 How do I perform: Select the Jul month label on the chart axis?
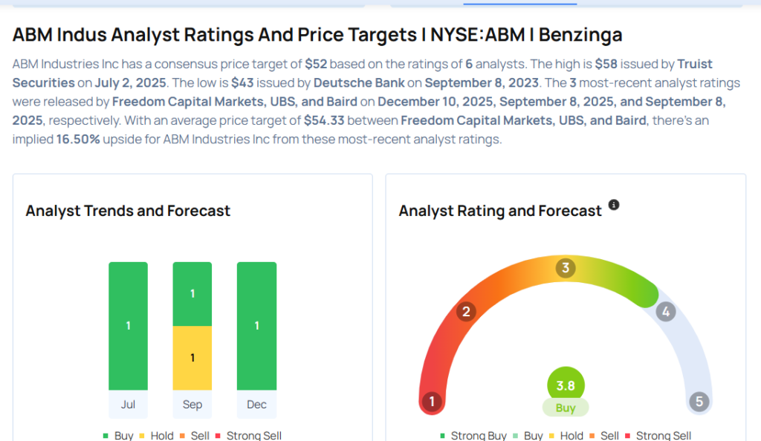coord(128,405)
